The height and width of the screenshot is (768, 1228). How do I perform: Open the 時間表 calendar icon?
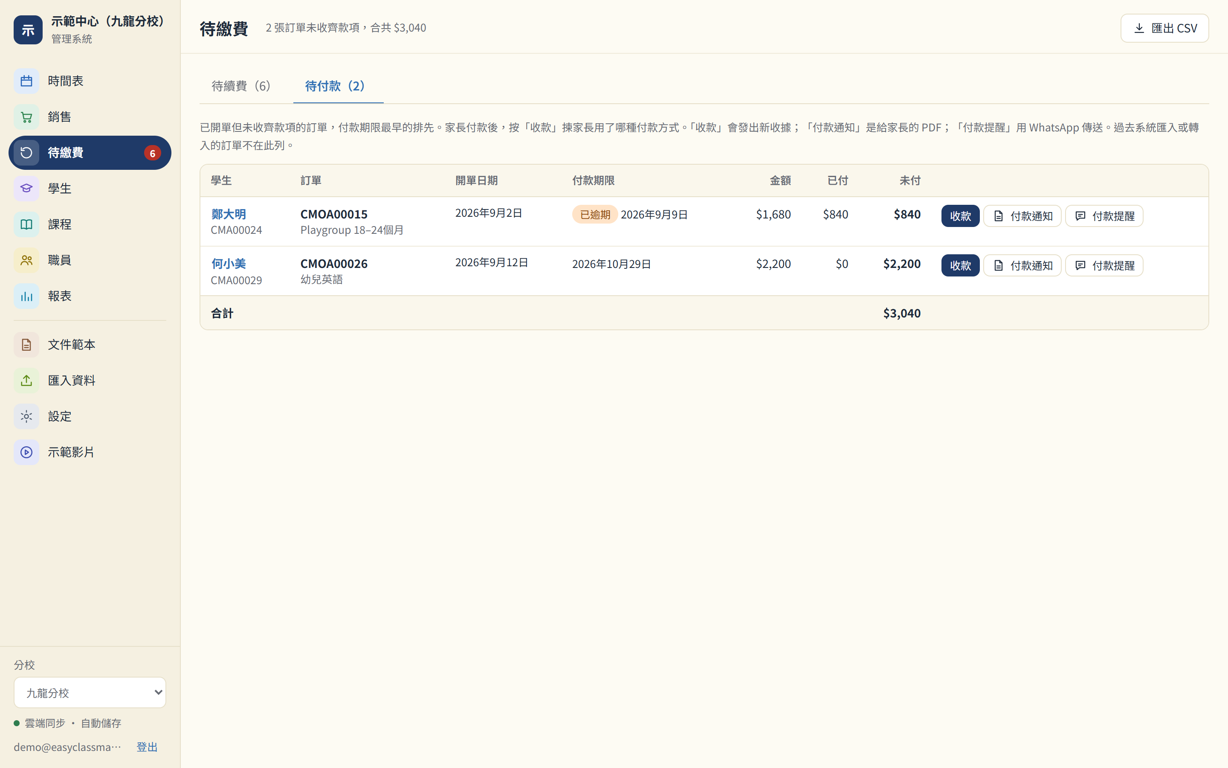pos(26,81)
